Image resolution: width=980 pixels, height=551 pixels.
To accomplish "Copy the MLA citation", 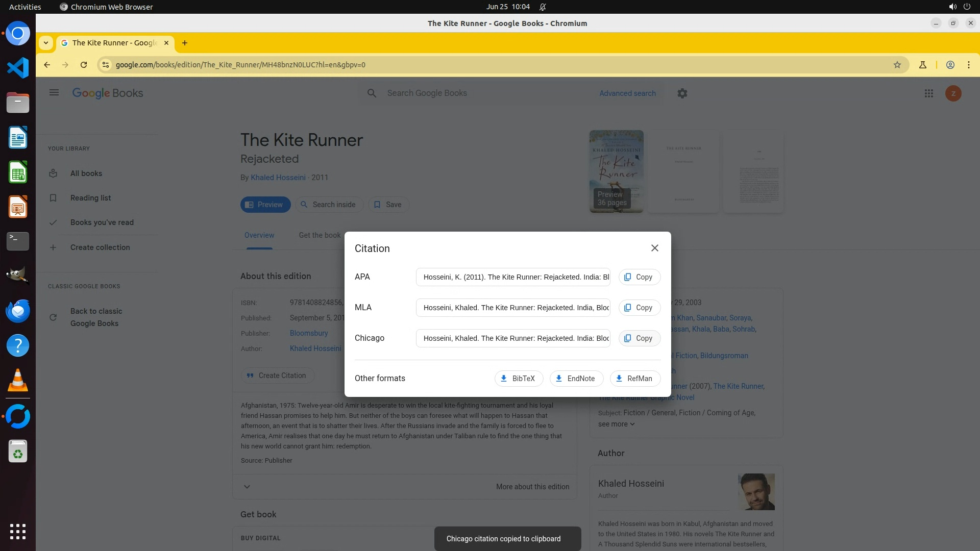I will click(x=639, y=308).
